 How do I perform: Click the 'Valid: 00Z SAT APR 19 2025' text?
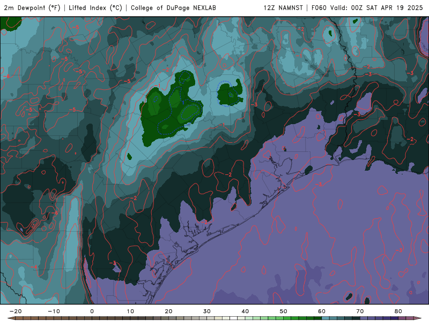pos(376,7)
